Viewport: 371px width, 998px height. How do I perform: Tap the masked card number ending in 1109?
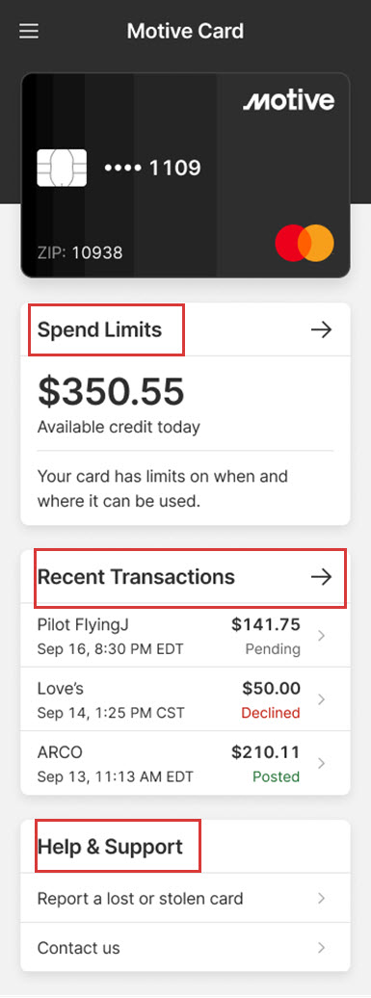(x=152, y=168)
